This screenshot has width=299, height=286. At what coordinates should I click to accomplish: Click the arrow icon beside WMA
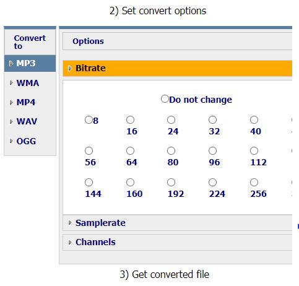pyautogui.click(x=11, y=83)
